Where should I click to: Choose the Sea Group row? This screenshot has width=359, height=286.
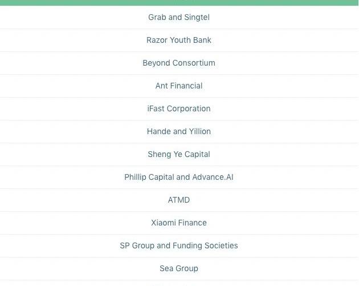[x=179, y=268]
